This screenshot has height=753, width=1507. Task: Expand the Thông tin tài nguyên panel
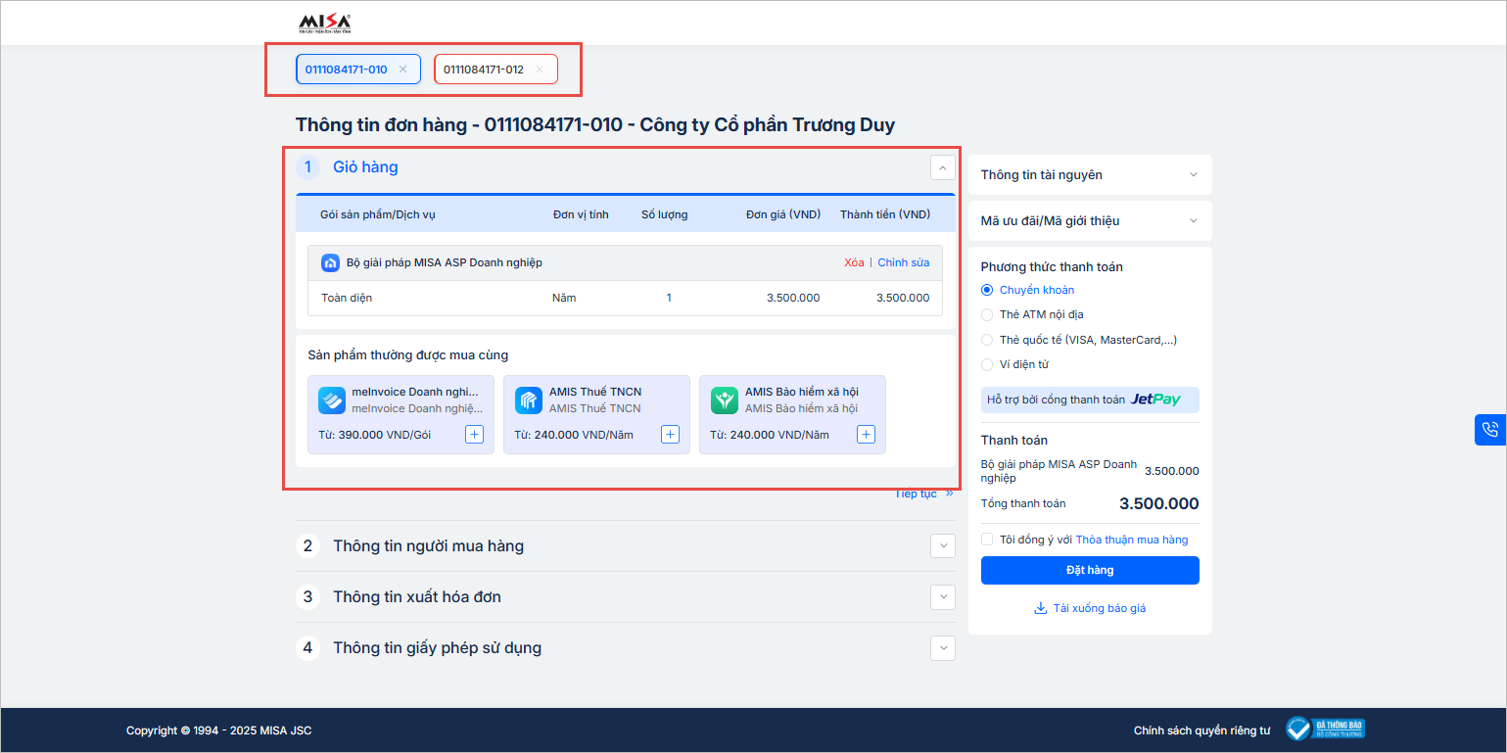click(x=1090, y=174)
